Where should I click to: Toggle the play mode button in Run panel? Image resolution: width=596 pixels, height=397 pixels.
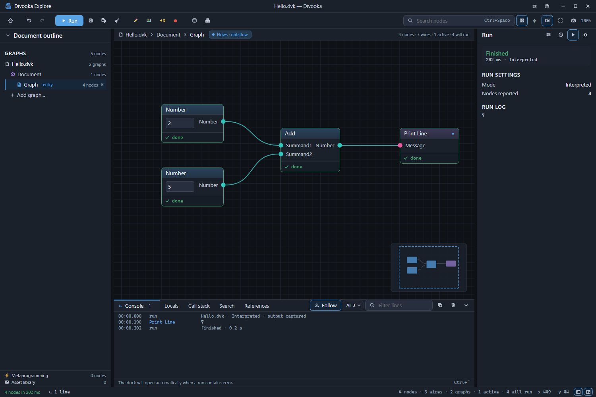pos(573,35)
